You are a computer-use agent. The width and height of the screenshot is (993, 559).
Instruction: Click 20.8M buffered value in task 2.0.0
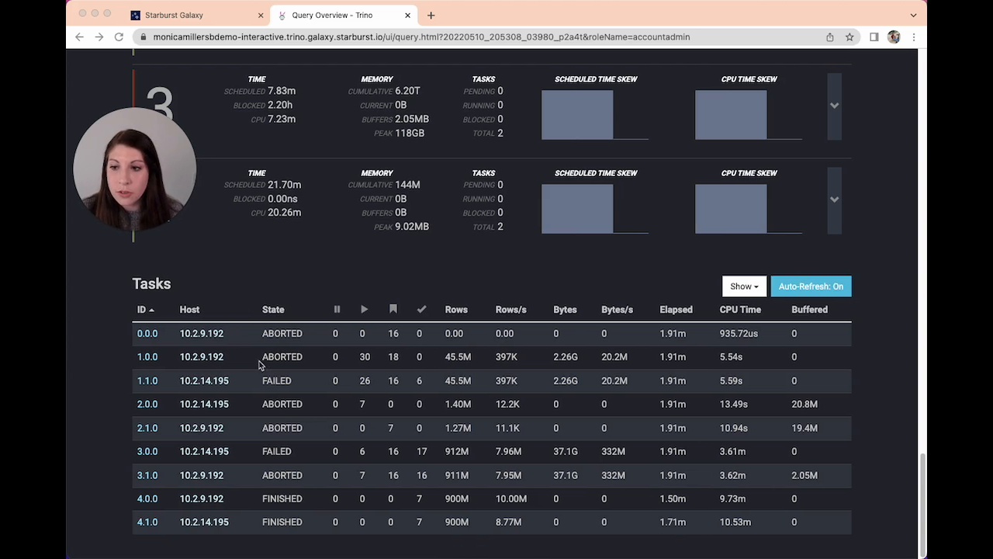804,404
